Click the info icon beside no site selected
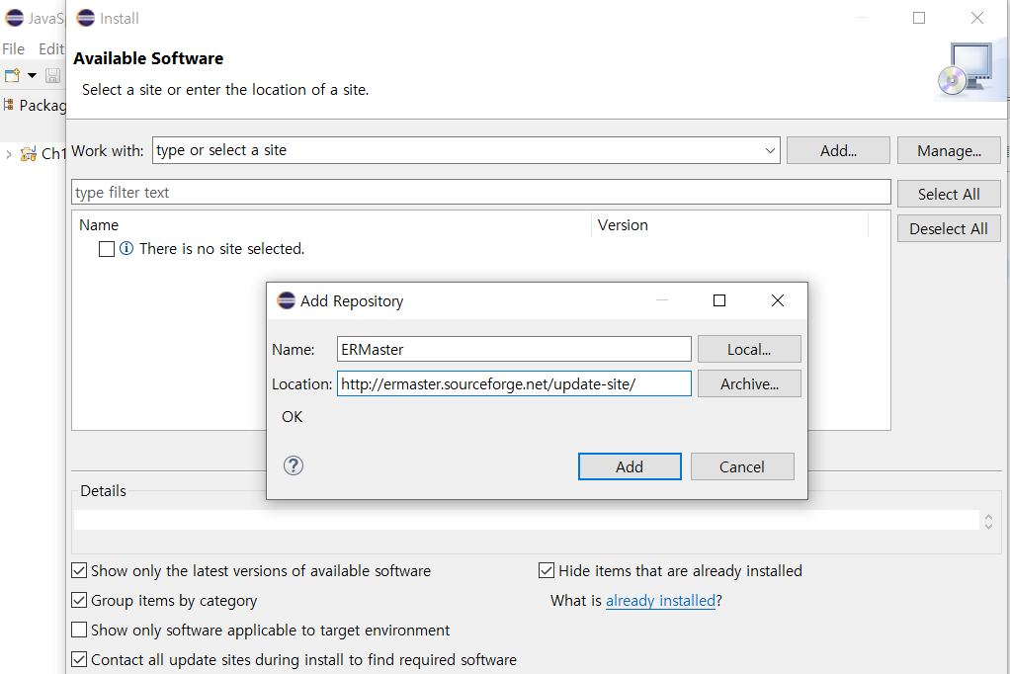 pos(126,248)
